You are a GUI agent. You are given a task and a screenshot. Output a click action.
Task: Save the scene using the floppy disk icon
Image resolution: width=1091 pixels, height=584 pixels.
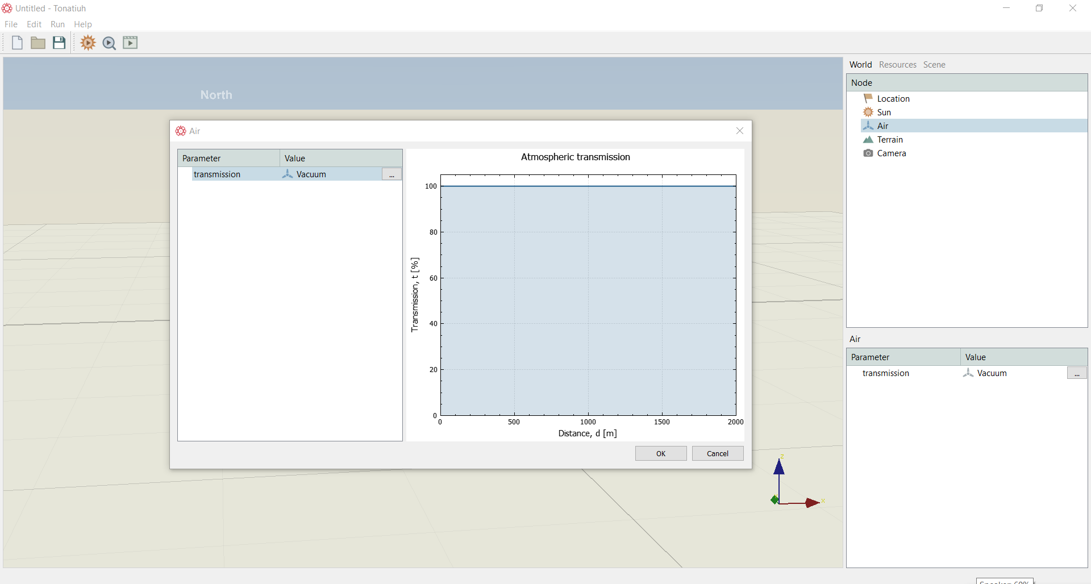click(59, 43)
